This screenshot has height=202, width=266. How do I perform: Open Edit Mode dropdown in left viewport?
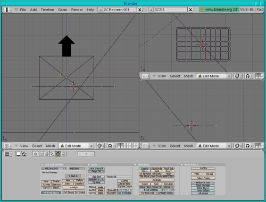pos(76,146)
